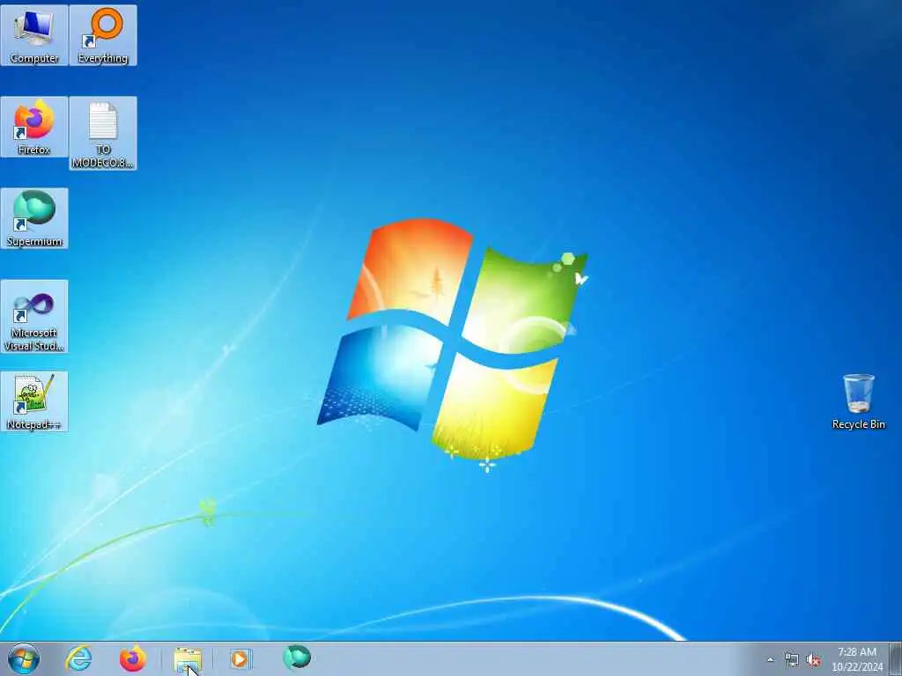Launch Internet Explorer from the taskbar
The width and height of the screenshot is (902, 676).
pyautogui.click(x=78, y=658)
